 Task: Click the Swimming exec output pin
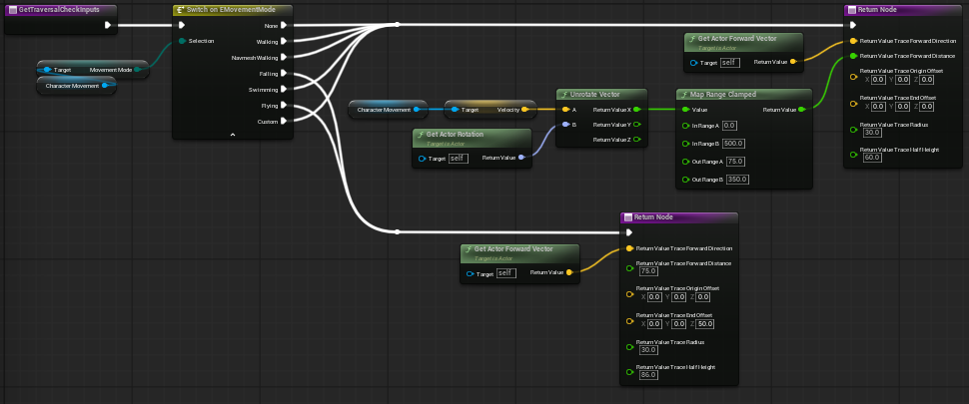284,90
